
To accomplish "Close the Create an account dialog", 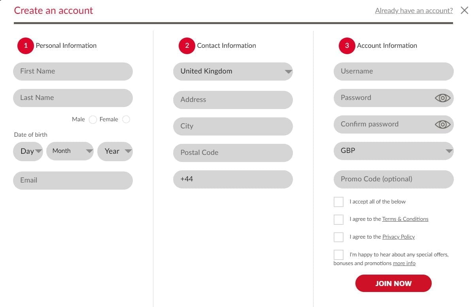I will point(465,11).
